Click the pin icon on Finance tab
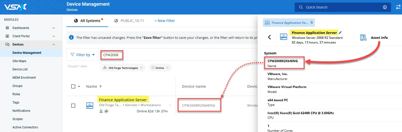The width and height of the screenshot is (402, 132). pyautogui.click(x=312, y=23)
